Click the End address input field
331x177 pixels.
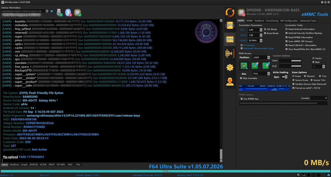tap(290, 66)
